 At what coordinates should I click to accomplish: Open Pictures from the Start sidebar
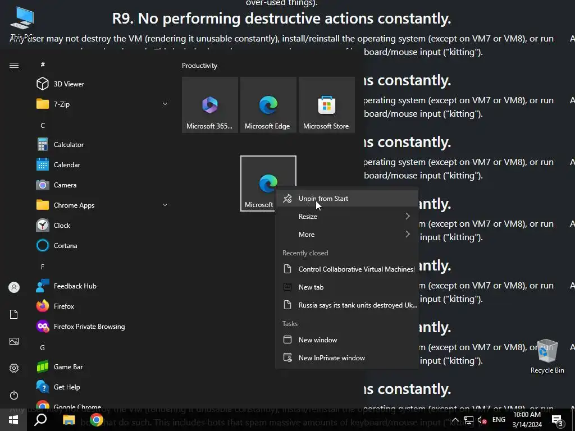pyautogui.click(x=14, y=341)
